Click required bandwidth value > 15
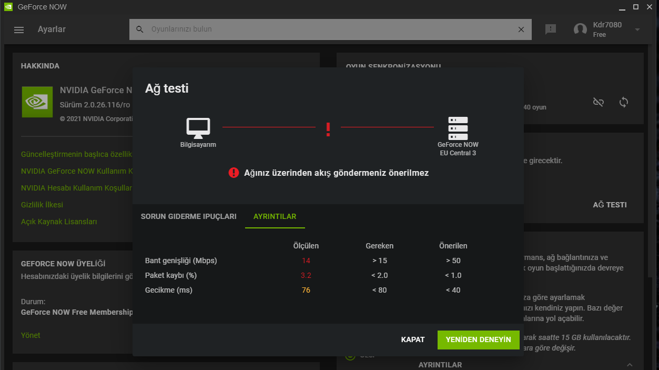This screenshot has height=370, width=659. click(x=380, y=261)
